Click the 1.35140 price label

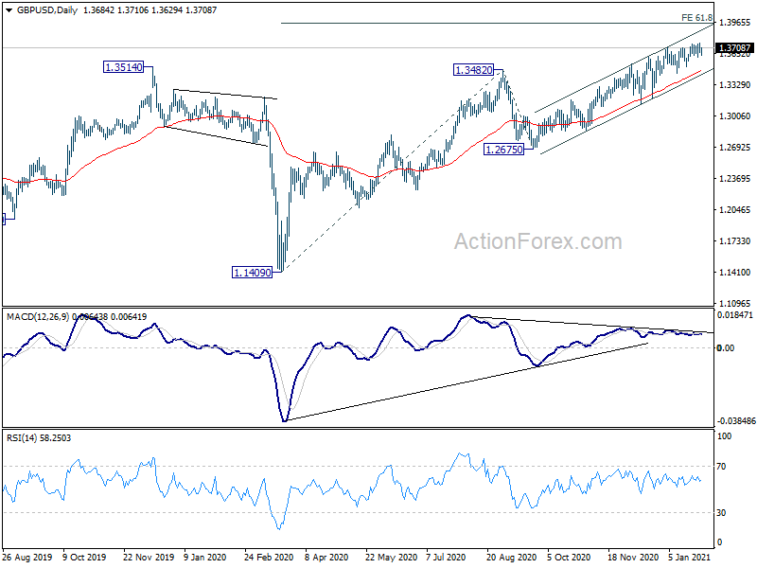(124, 67)
